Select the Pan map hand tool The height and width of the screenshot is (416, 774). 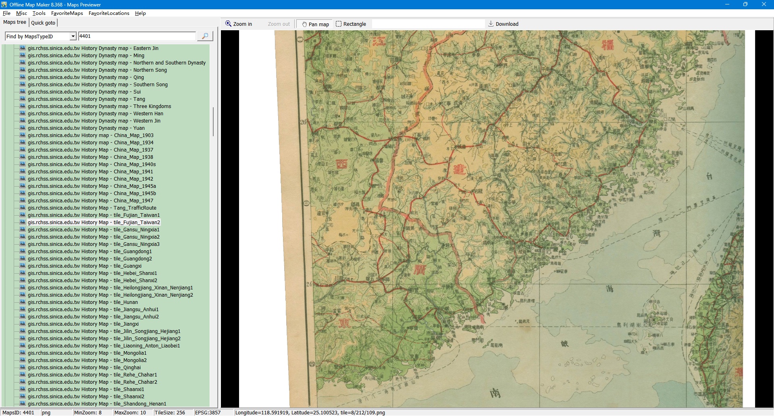click(316, 24)
